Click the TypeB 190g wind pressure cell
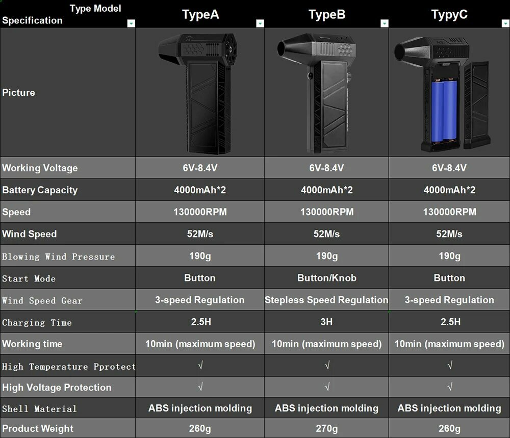 tap(326, 256)
